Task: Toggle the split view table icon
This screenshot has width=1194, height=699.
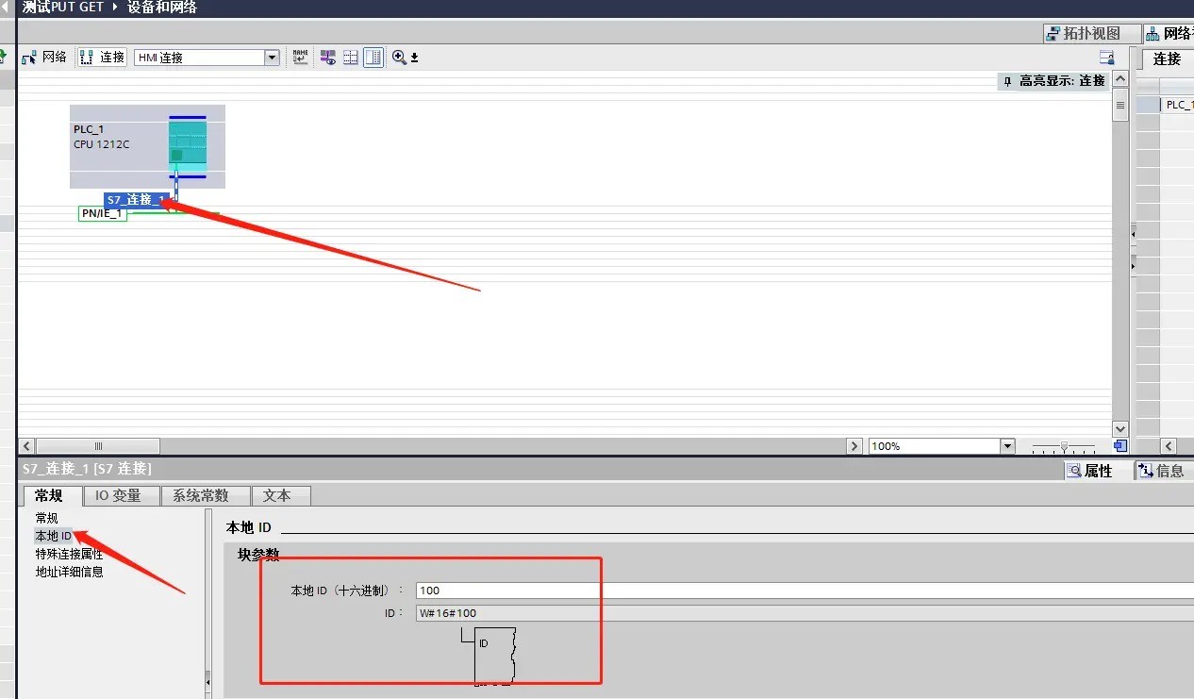Action: click(x=373, y=58)
